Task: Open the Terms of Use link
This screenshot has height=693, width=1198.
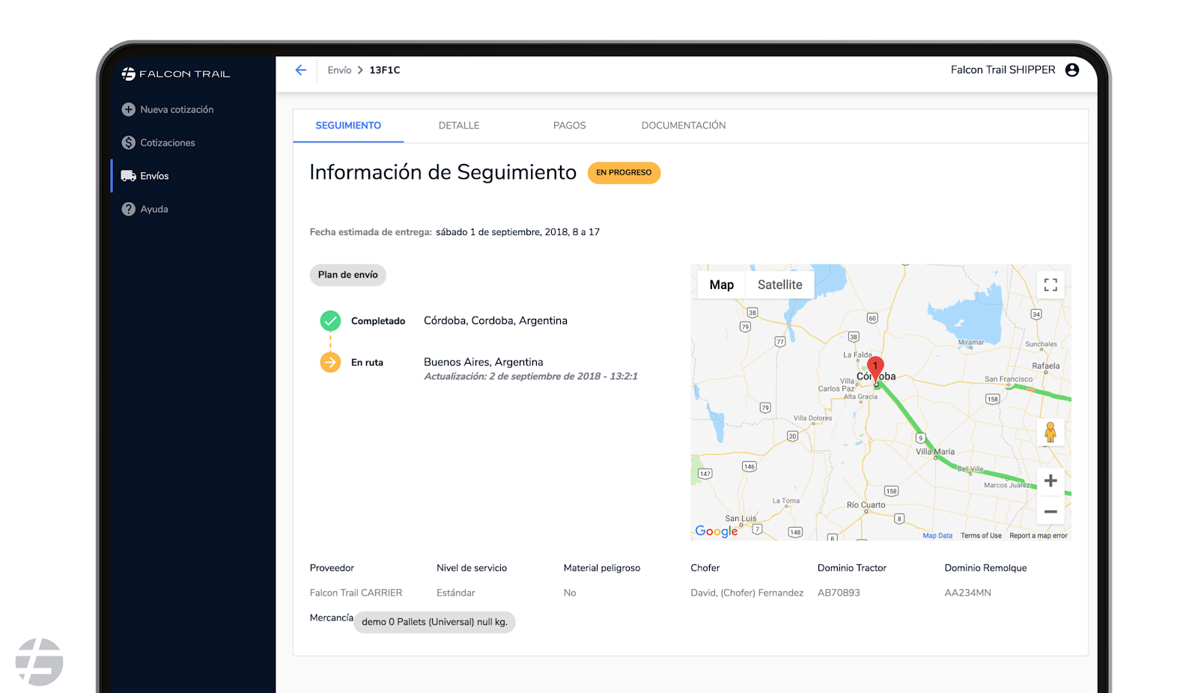Action: click(981, 536)
